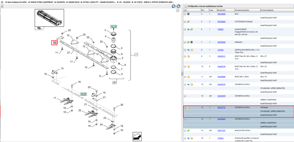Screen dimensions: 294x142
Task: Open the 'GRAIN HEAD' breadcrumb item
Action: [x=74, y=2]
